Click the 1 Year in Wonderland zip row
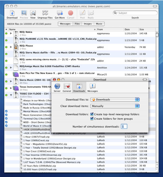The image size is (163, 177). click(x=80, y=158)
